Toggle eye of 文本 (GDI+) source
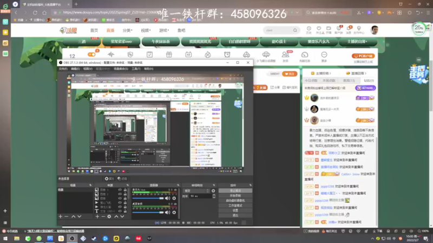 (x=120, y=211)
